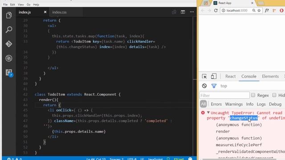Click the console Filter text field
Screen dimensions: 285x160
click(x=224, y=96)
